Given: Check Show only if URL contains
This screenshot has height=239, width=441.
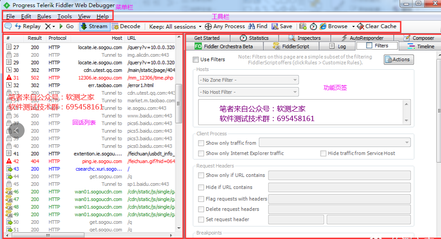Looking at the screenshot, I should pos(201,175).
